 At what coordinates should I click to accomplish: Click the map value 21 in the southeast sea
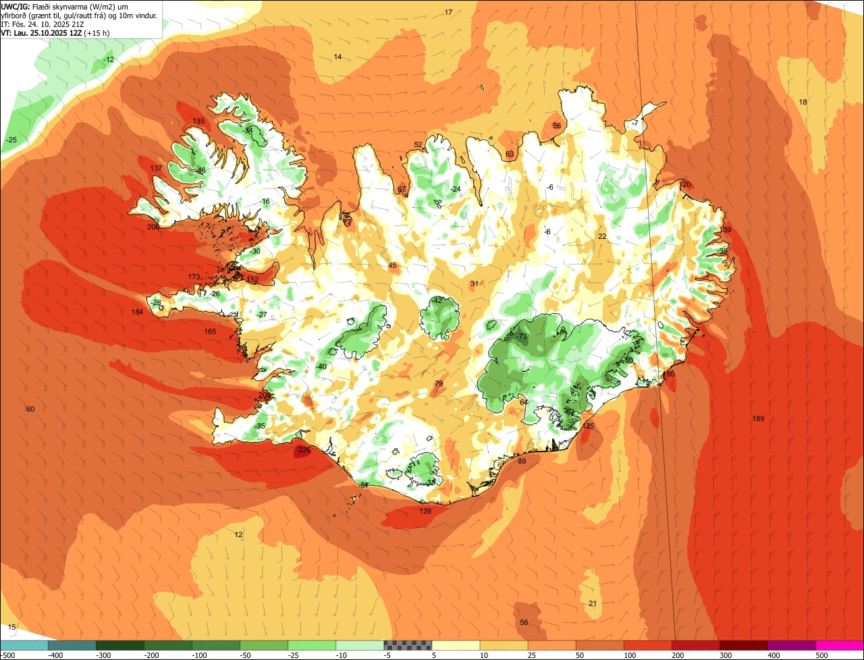pos(593,603)
